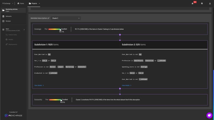Select the Projects tab label

34,3
